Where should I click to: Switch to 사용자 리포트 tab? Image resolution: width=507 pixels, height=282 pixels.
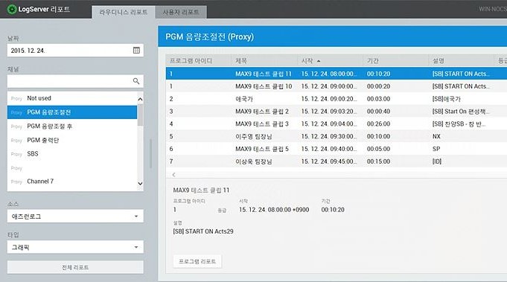tap(181, 12)
